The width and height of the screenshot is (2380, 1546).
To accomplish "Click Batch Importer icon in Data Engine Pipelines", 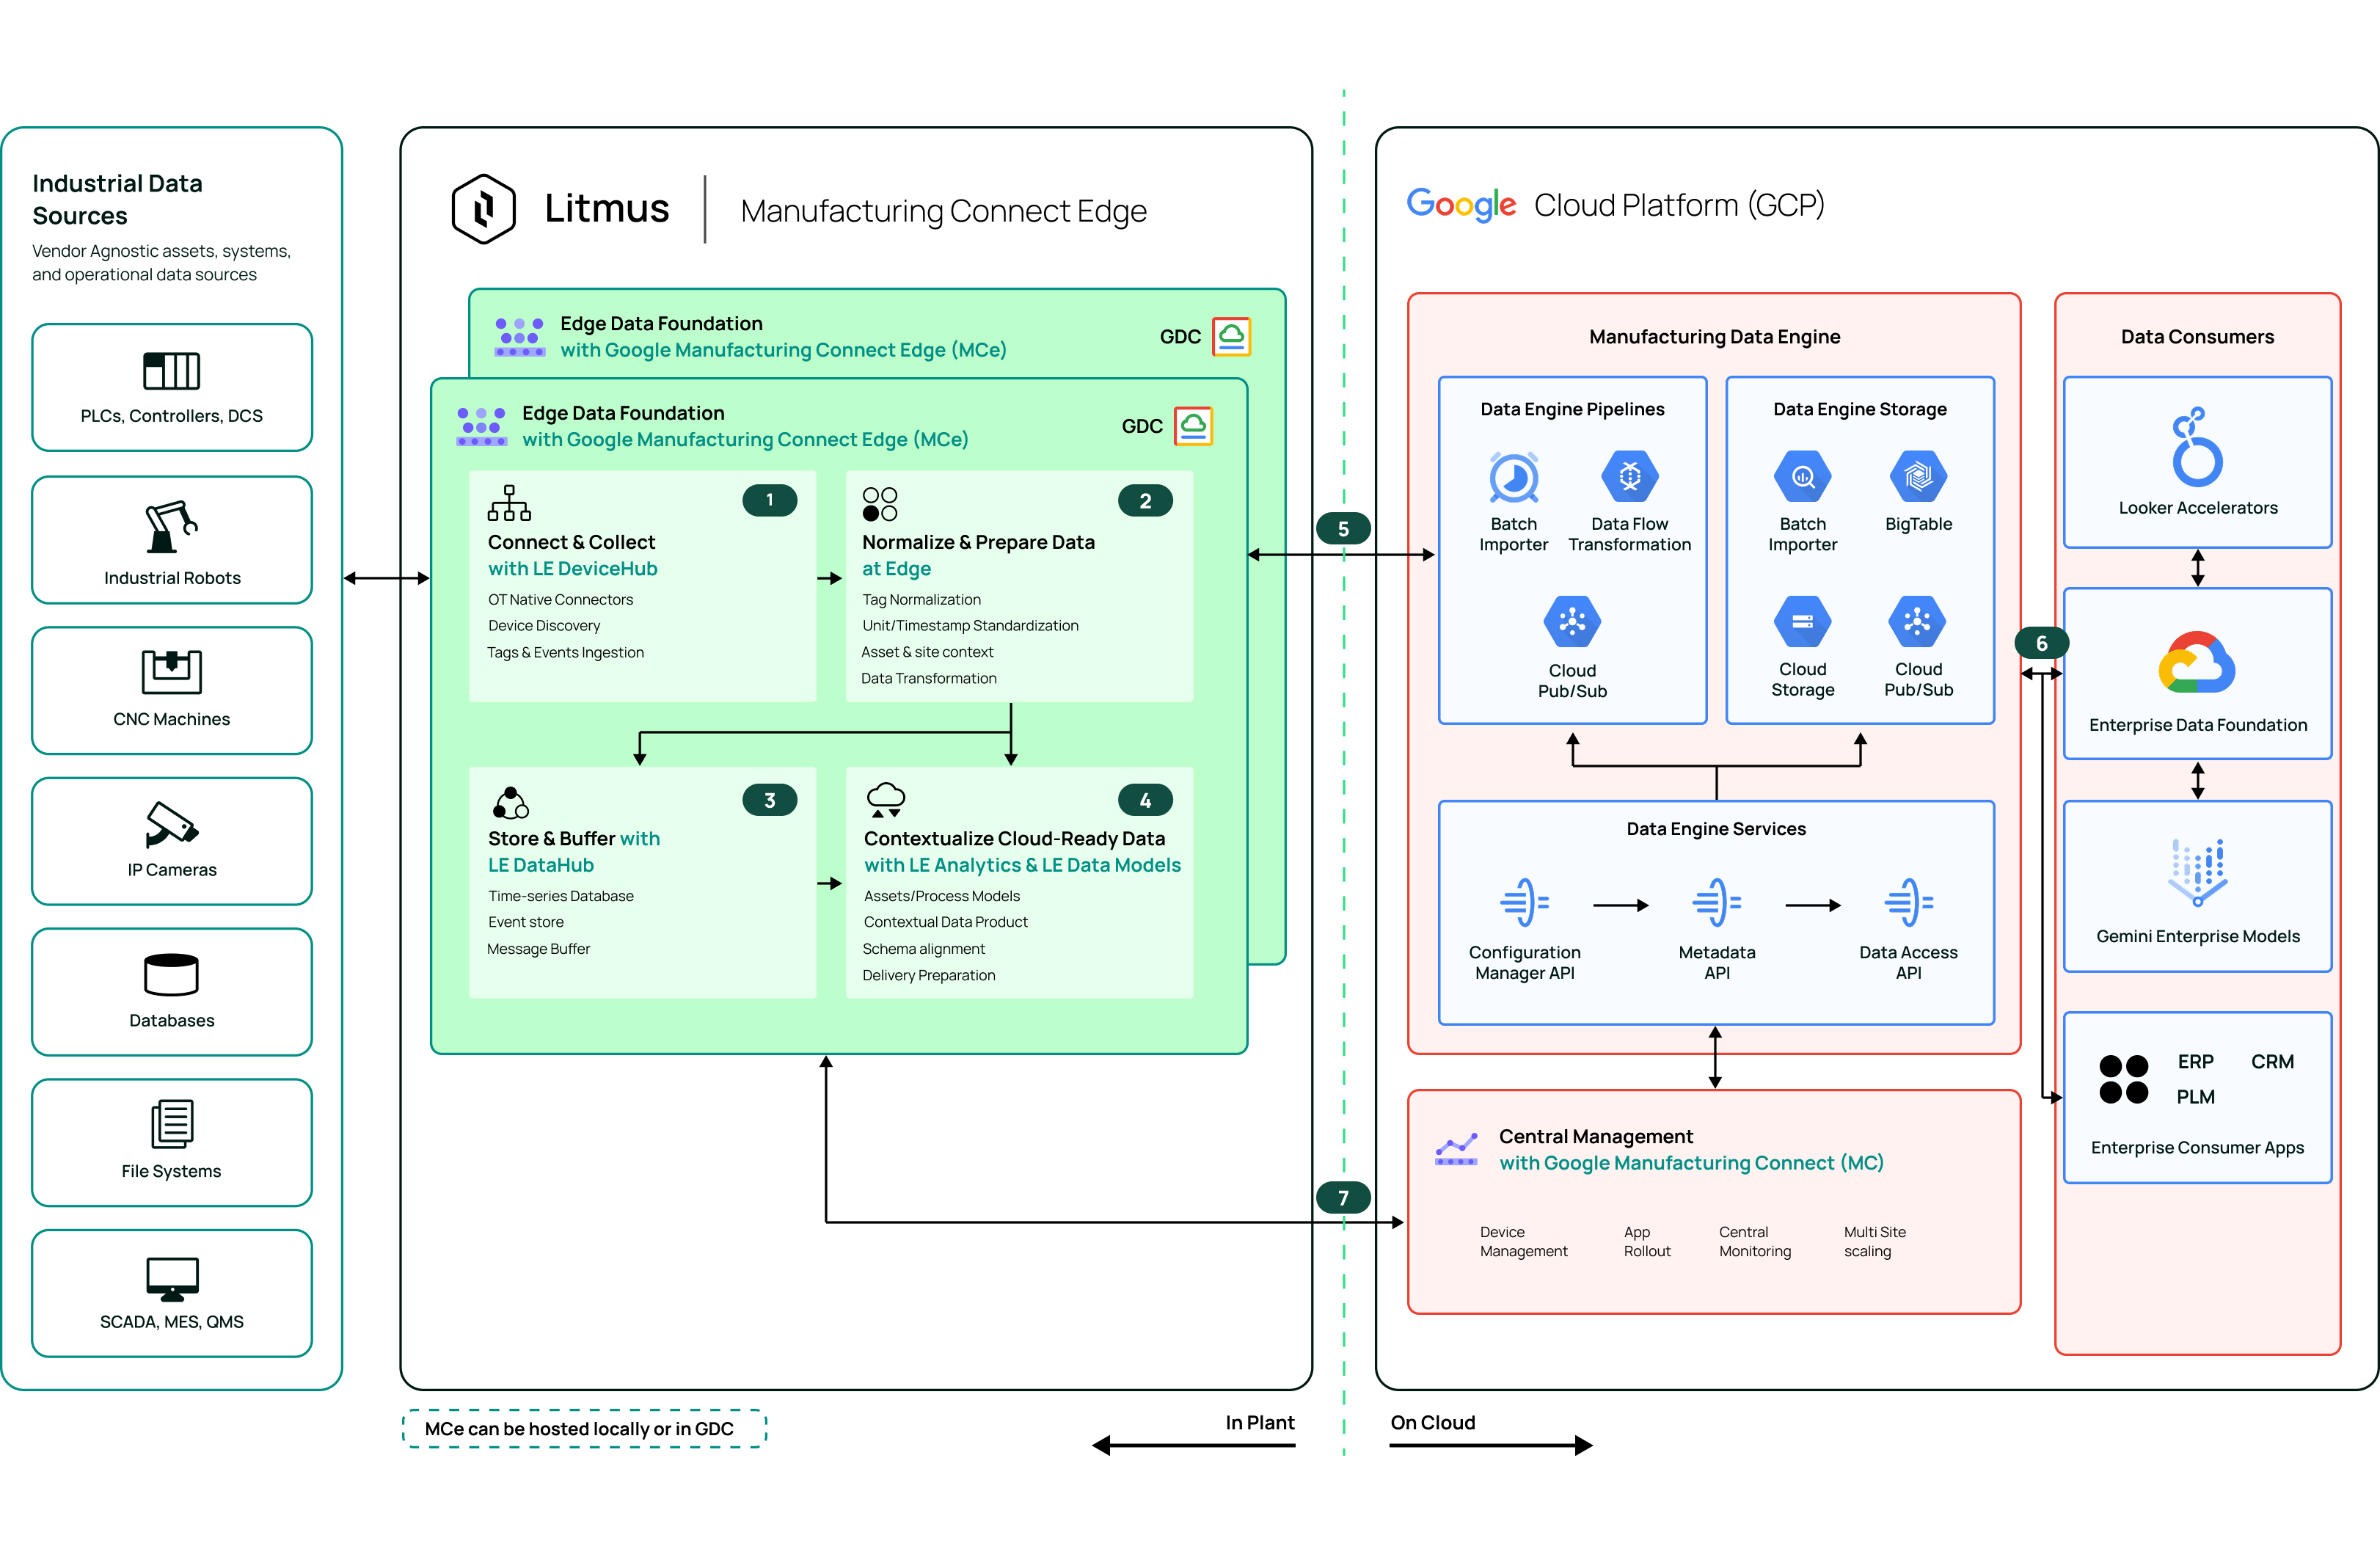I will pyautogui.click(x=1514, y=478).
